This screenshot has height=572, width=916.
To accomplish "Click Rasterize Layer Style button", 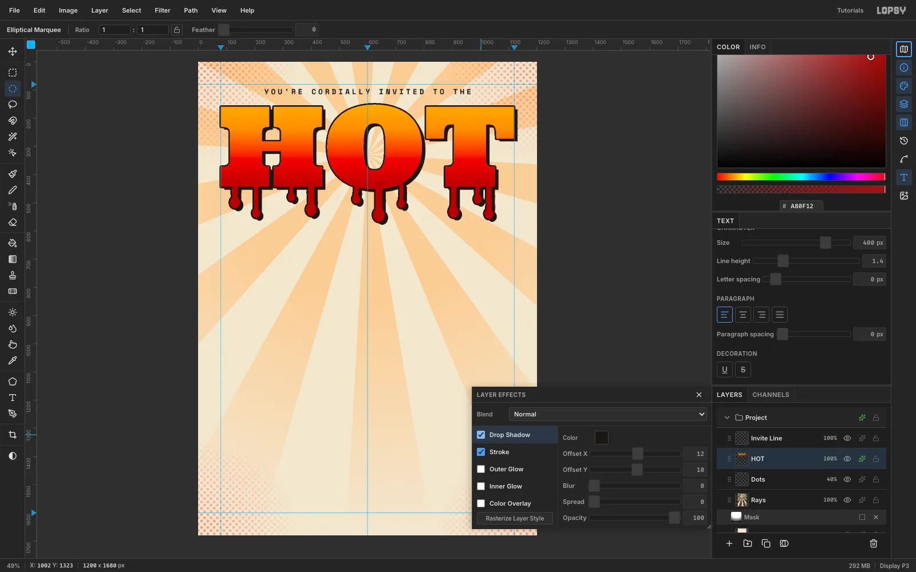I will 515,518.
